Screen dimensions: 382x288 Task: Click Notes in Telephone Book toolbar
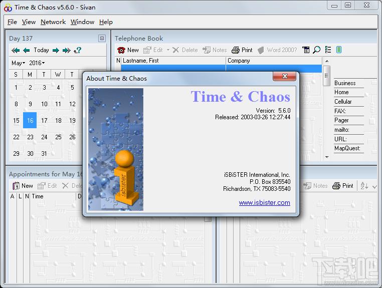pyautogui.click(x=215, y=50)
